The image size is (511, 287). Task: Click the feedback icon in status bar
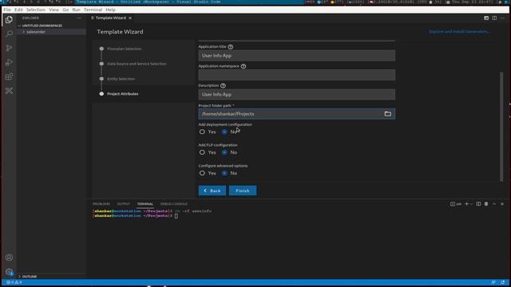493,282
